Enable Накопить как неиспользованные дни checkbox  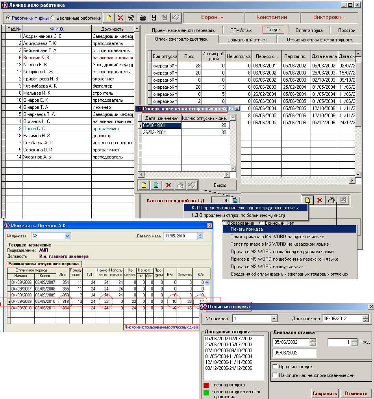click(x=275, y=375)
